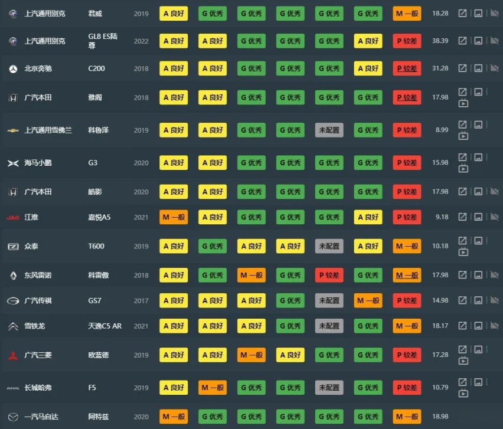This screenshot has height=429, width=503.
Task: Open underlined P 较差 rating for C200
Action: click(x=407, y=68)
